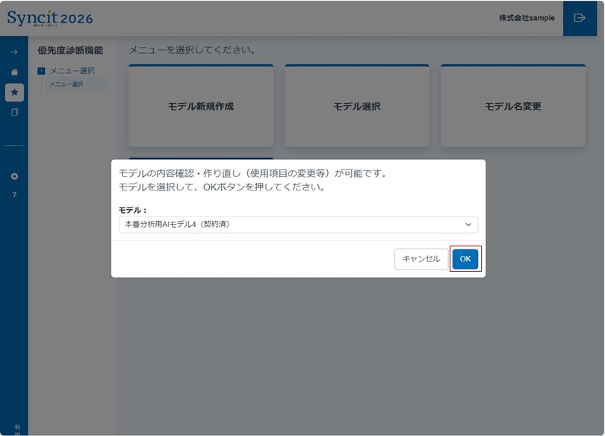
Task: Dismiss the dialog with キャンセル
Action: coord(421,259)
